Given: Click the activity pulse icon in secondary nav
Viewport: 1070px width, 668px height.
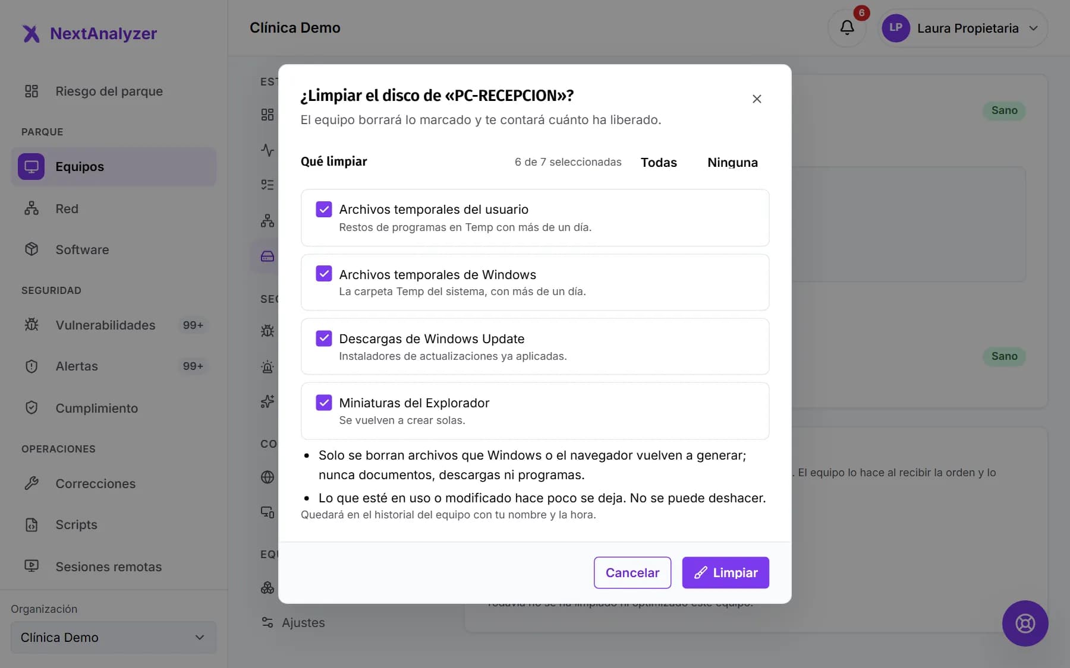Looking at the screenshot, I should click(267, 150).
